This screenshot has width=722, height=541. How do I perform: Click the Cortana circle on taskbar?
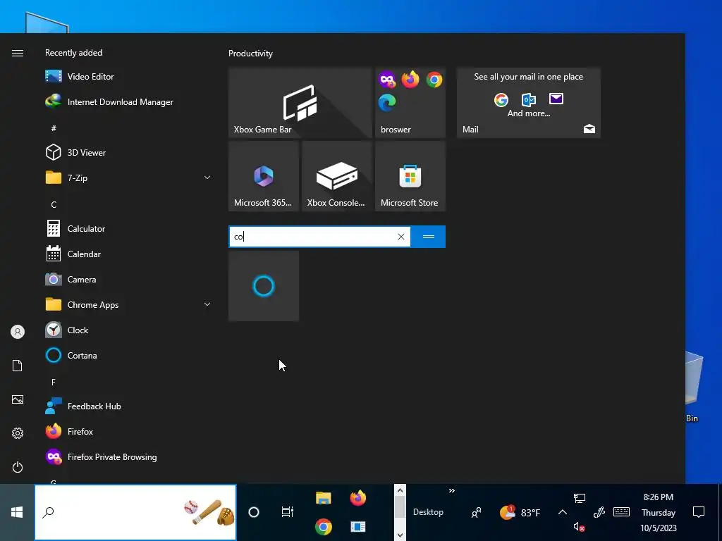(x=254, y=512)
